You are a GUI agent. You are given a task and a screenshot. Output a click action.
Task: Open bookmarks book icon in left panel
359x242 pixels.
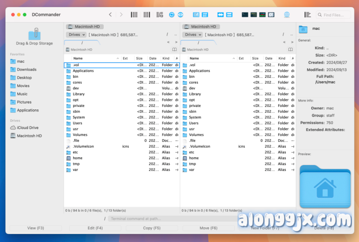174,49
